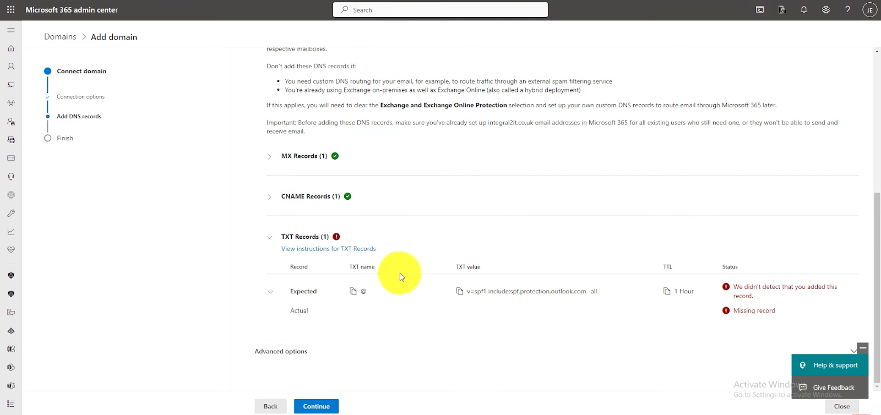Click the Missing record status text

click(x=754, y=310)
